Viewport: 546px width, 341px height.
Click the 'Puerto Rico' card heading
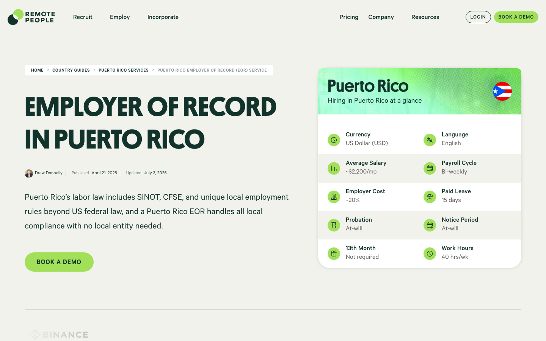[368, 86]
